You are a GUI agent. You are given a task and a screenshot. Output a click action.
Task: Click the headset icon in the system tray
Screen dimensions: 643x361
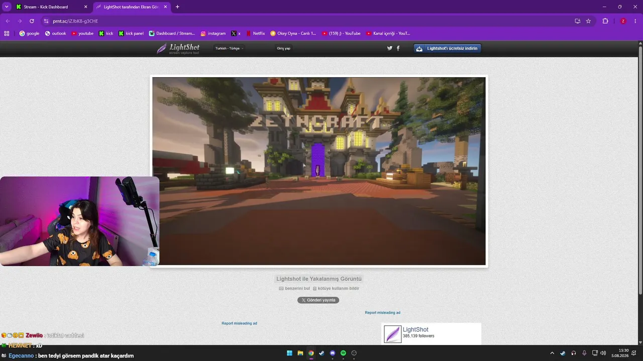[574, 353]
